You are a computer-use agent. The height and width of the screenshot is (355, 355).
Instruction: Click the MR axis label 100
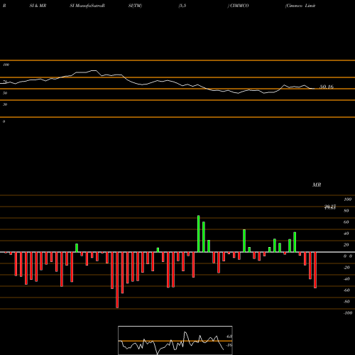click(x=348, y=200)
